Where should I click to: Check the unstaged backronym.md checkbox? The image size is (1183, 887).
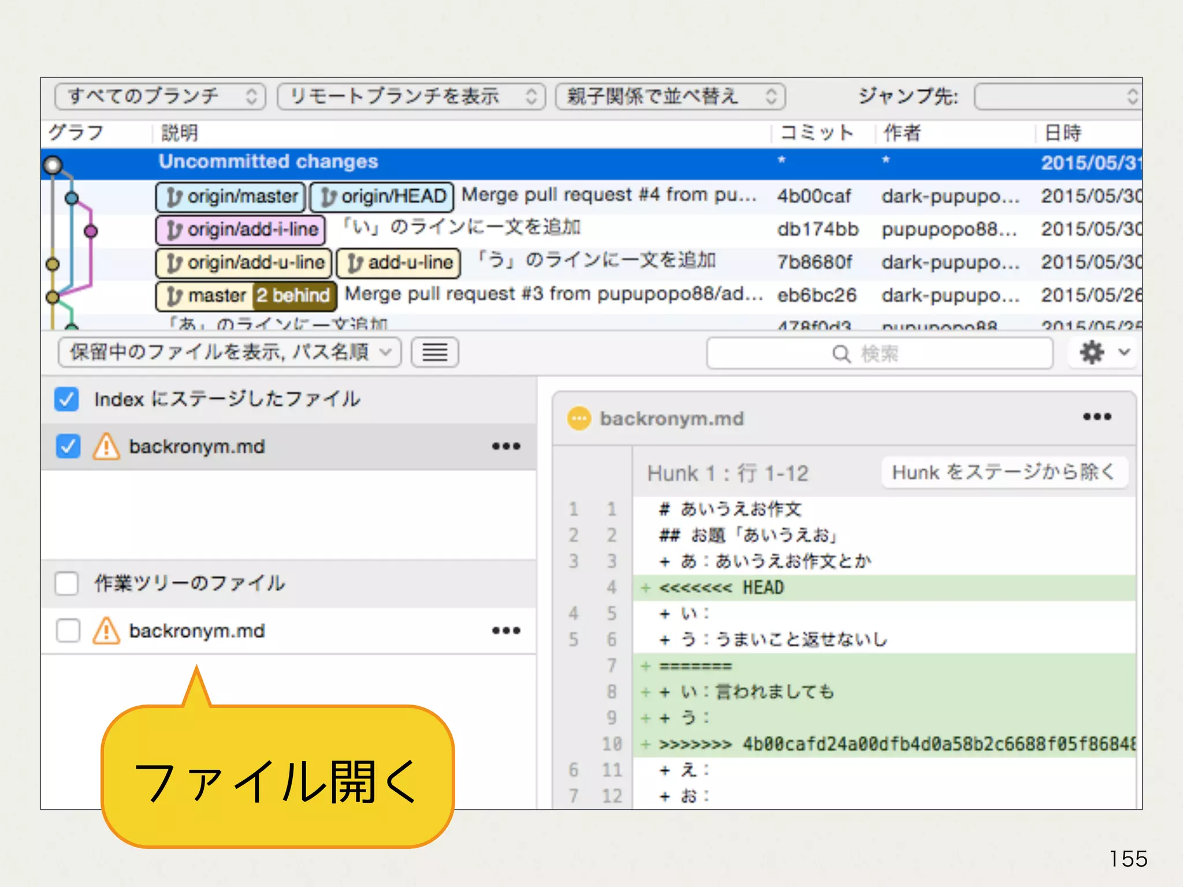click(x=68, y=631)
